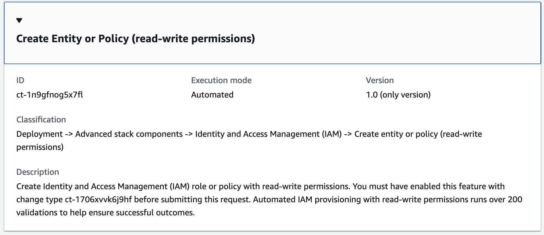Click the Automated execution mode value
Viewport: 544px width, 235px height.
point(212,95)
